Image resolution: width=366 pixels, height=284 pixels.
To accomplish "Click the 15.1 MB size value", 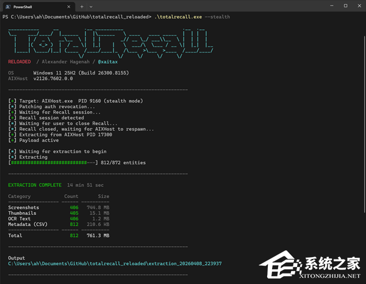I will click(x=99, y=213).
